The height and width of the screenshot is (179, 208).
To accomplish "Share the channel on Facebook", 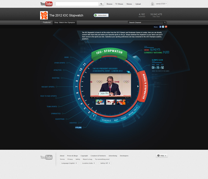I will point(160,27).
